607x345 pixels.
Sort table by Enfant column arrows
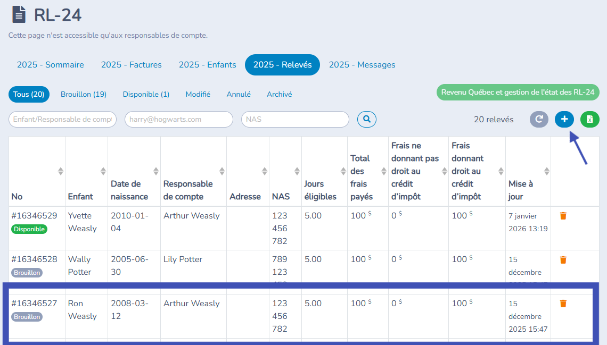click(x=103, y=171)
